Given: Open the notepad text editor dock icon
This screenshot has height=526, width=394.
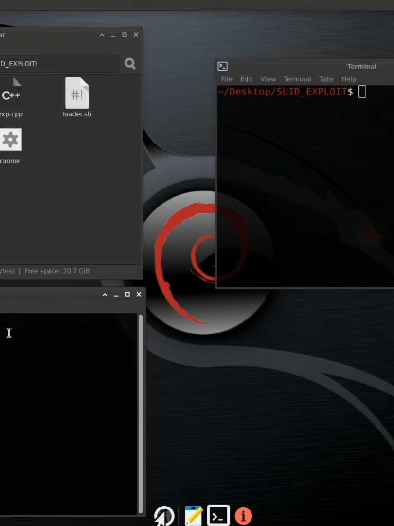Looking at the screenshot, I should pos(194,516).
